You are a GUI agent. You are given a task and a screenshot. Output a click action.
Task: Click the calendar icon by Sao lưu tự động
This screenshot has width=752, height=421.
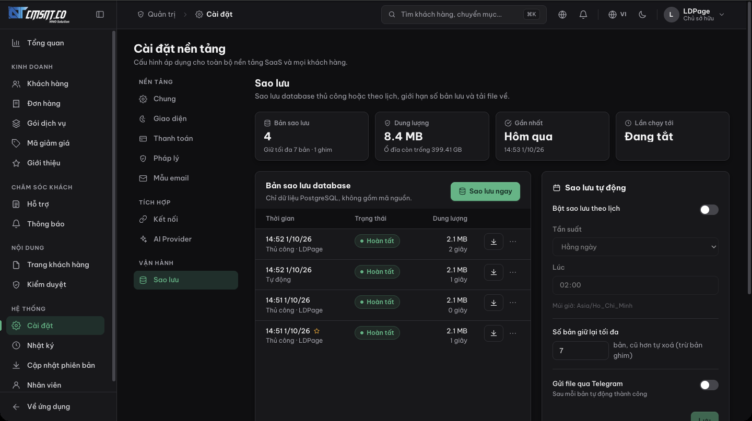pyautogui.click(x=557, y=188)
